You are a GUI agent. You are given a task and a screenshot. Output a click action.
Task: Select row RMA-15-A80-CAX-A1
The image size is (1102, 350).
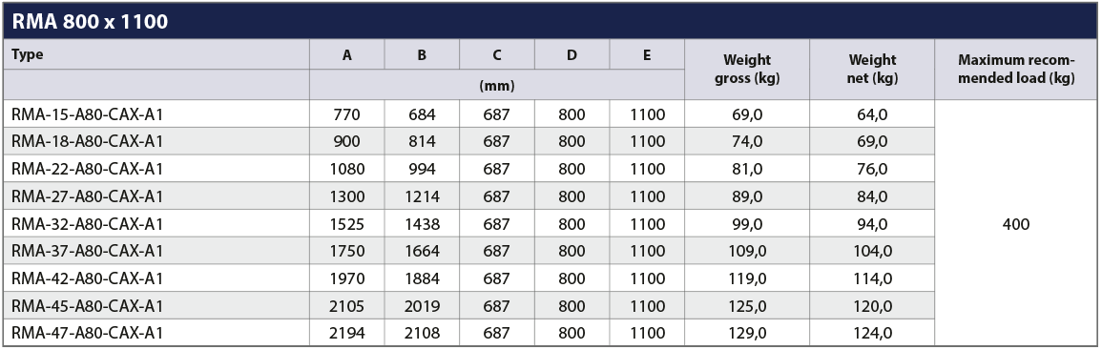(468, 114)
